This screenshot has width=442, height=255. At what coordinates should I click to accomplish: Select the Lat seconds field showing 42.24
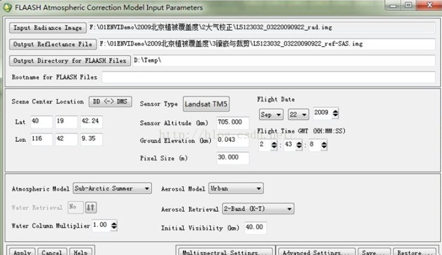(91, 122)
